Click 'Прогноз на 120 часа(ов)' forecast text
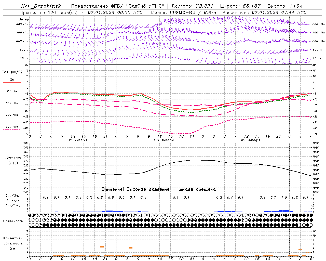326x261 pixels. [x=49, y=12]
